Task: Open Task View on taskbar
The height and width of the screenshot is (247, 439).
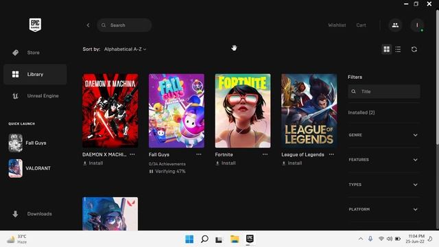Action: click(219, 239)
